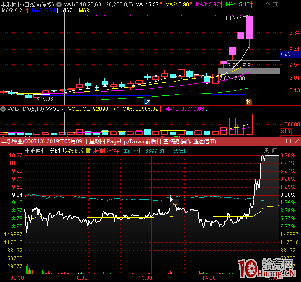Select the 分时 tab
This screenshot has width=301, height=282.
55,151
